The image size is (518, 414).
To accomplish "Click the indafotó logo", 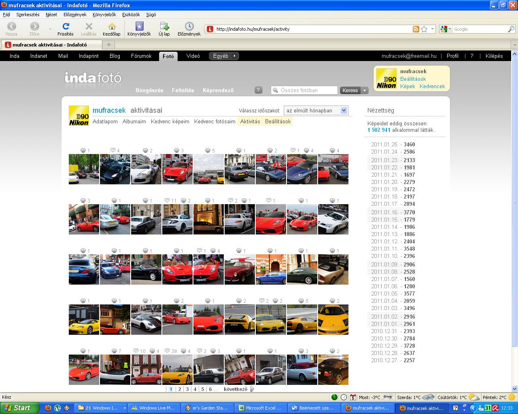I will (93, 77).
